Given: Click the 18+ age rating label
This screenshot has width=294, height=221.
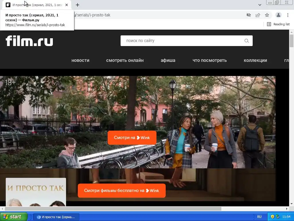Looking at the screenshot, I should tap(10, 83).
